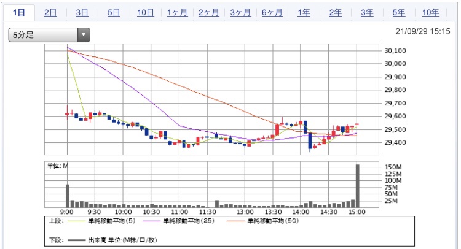Select the 3ヶ月 chart range link
This screenshot has height=249, width=461.
[x=240, y=13]
